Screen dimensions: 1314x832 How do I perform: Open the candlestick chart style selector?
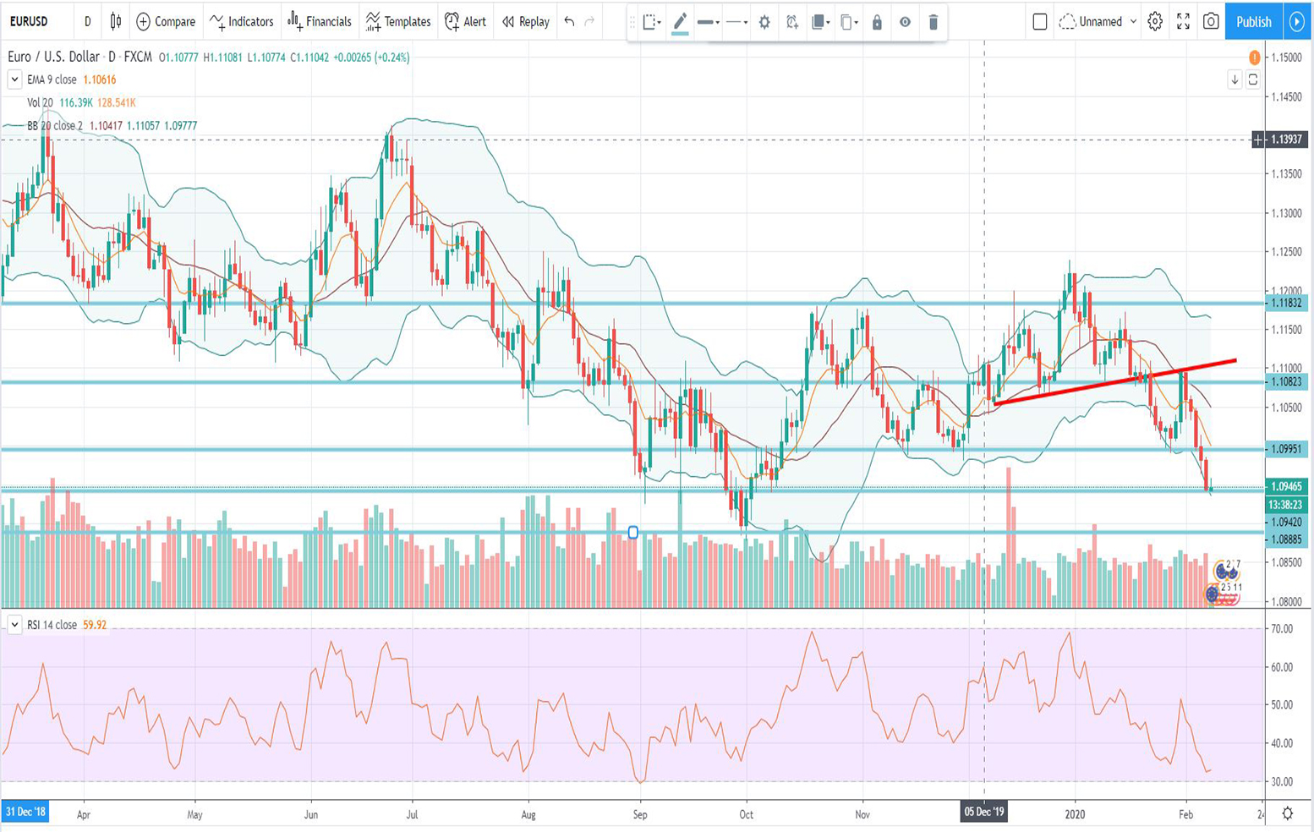click(116, 22)
